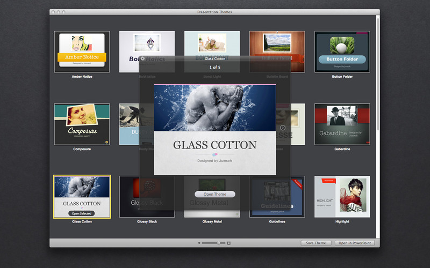Viewport: 430px width, 268px height.
Task: Click the Gabardine caption text
Action: [342, 149]
